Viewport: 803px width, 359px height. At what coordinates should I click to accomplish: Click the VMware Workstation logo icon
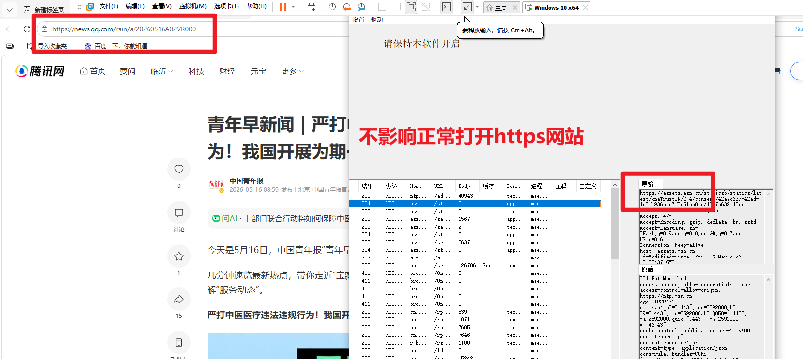click(90, 7)
